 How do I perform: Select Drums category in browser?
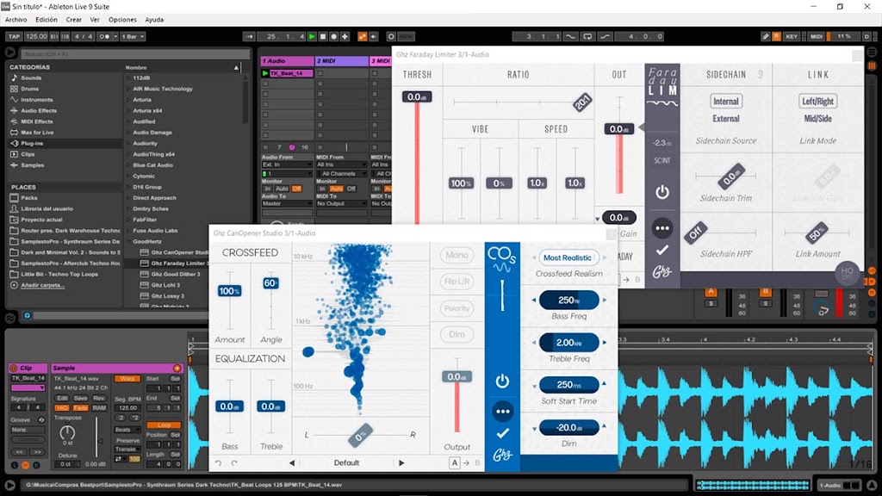click(x=30, y=89)
